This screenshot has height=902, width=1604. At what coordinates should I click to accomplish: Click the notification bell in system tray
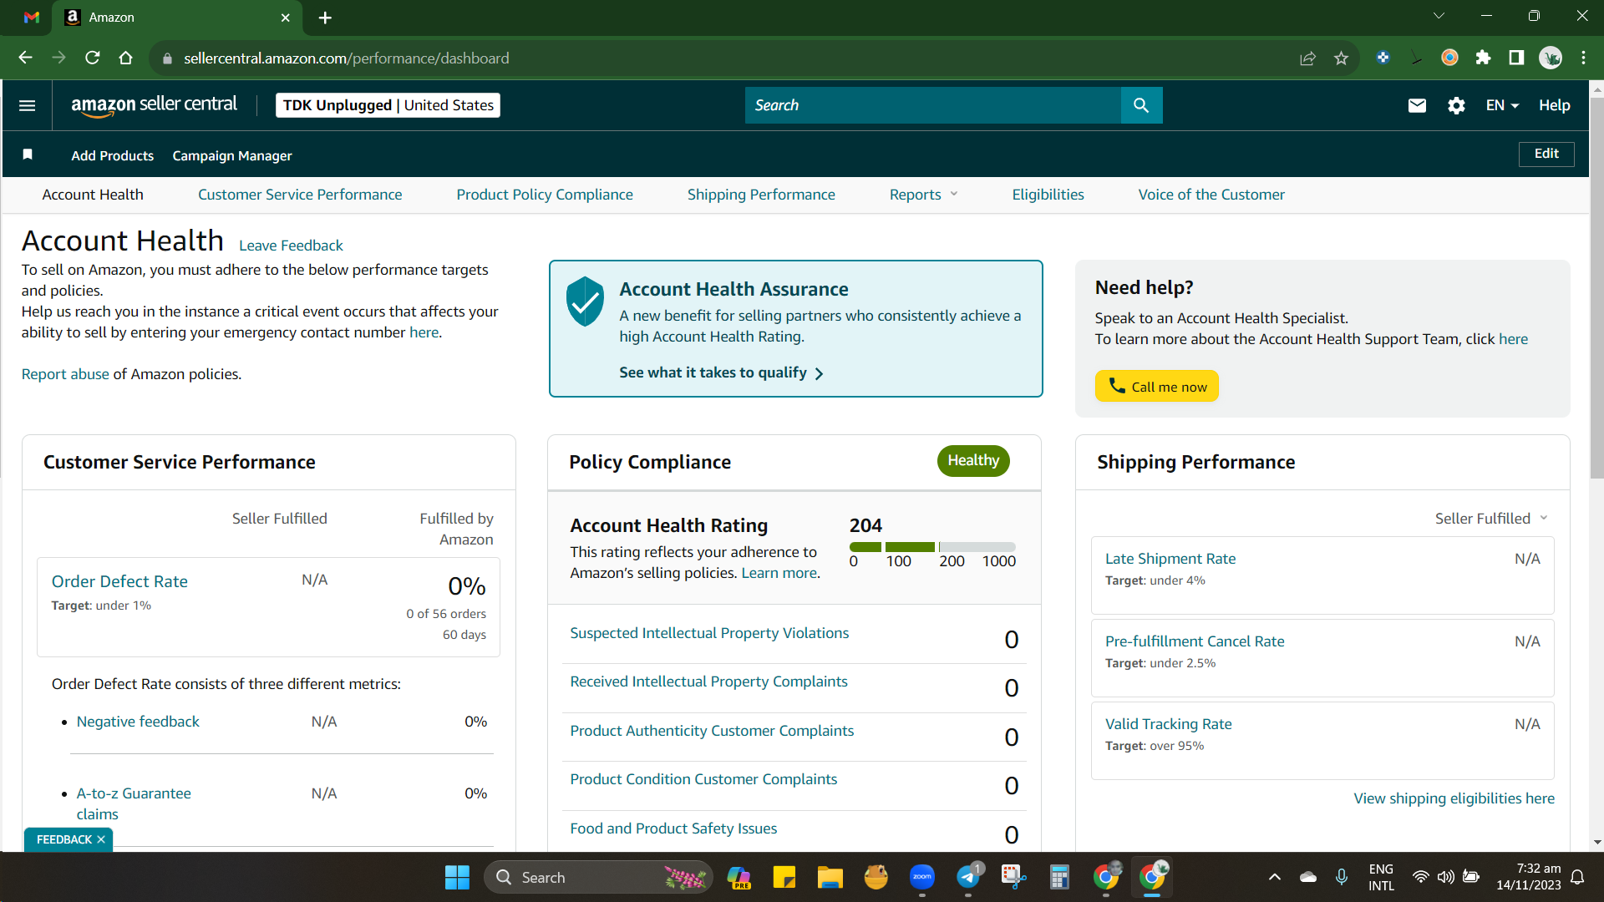[x=1577, y=877]
